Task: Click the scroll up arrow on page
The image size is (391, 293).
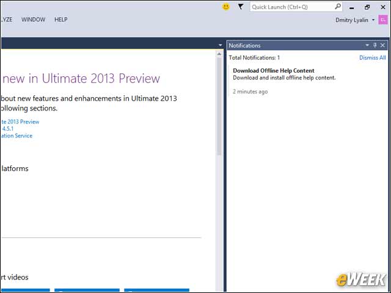Action: coord(219,54)
